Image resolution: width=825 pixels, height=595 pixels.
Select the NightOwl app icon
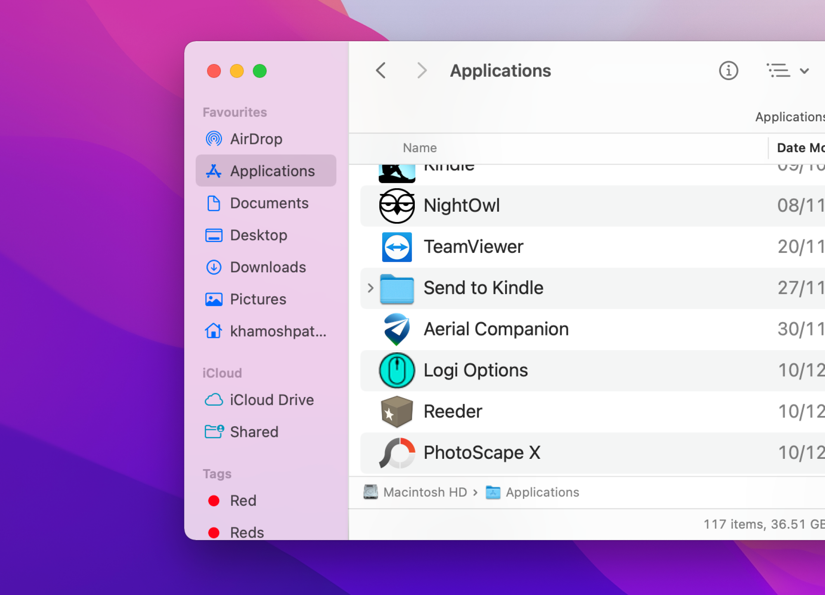click(397, 205)
